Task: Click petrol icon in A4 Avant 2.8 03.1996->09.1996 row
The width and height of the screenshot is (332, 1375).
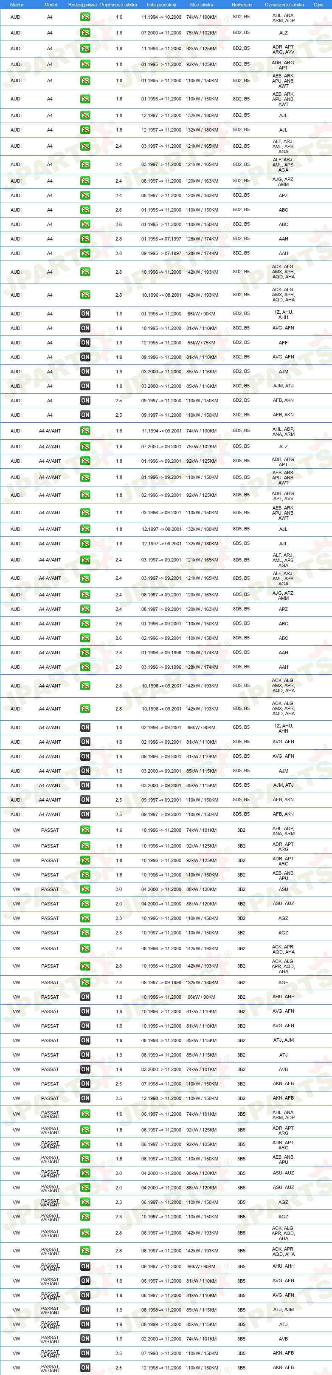Action: tap(85, 667)
